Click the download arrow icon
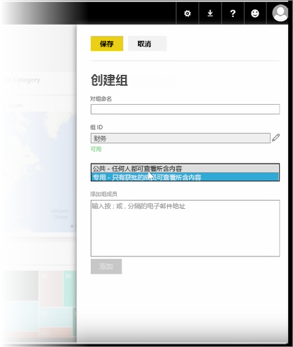Viewport: 293px width, 347px height. tap(210, 14)
